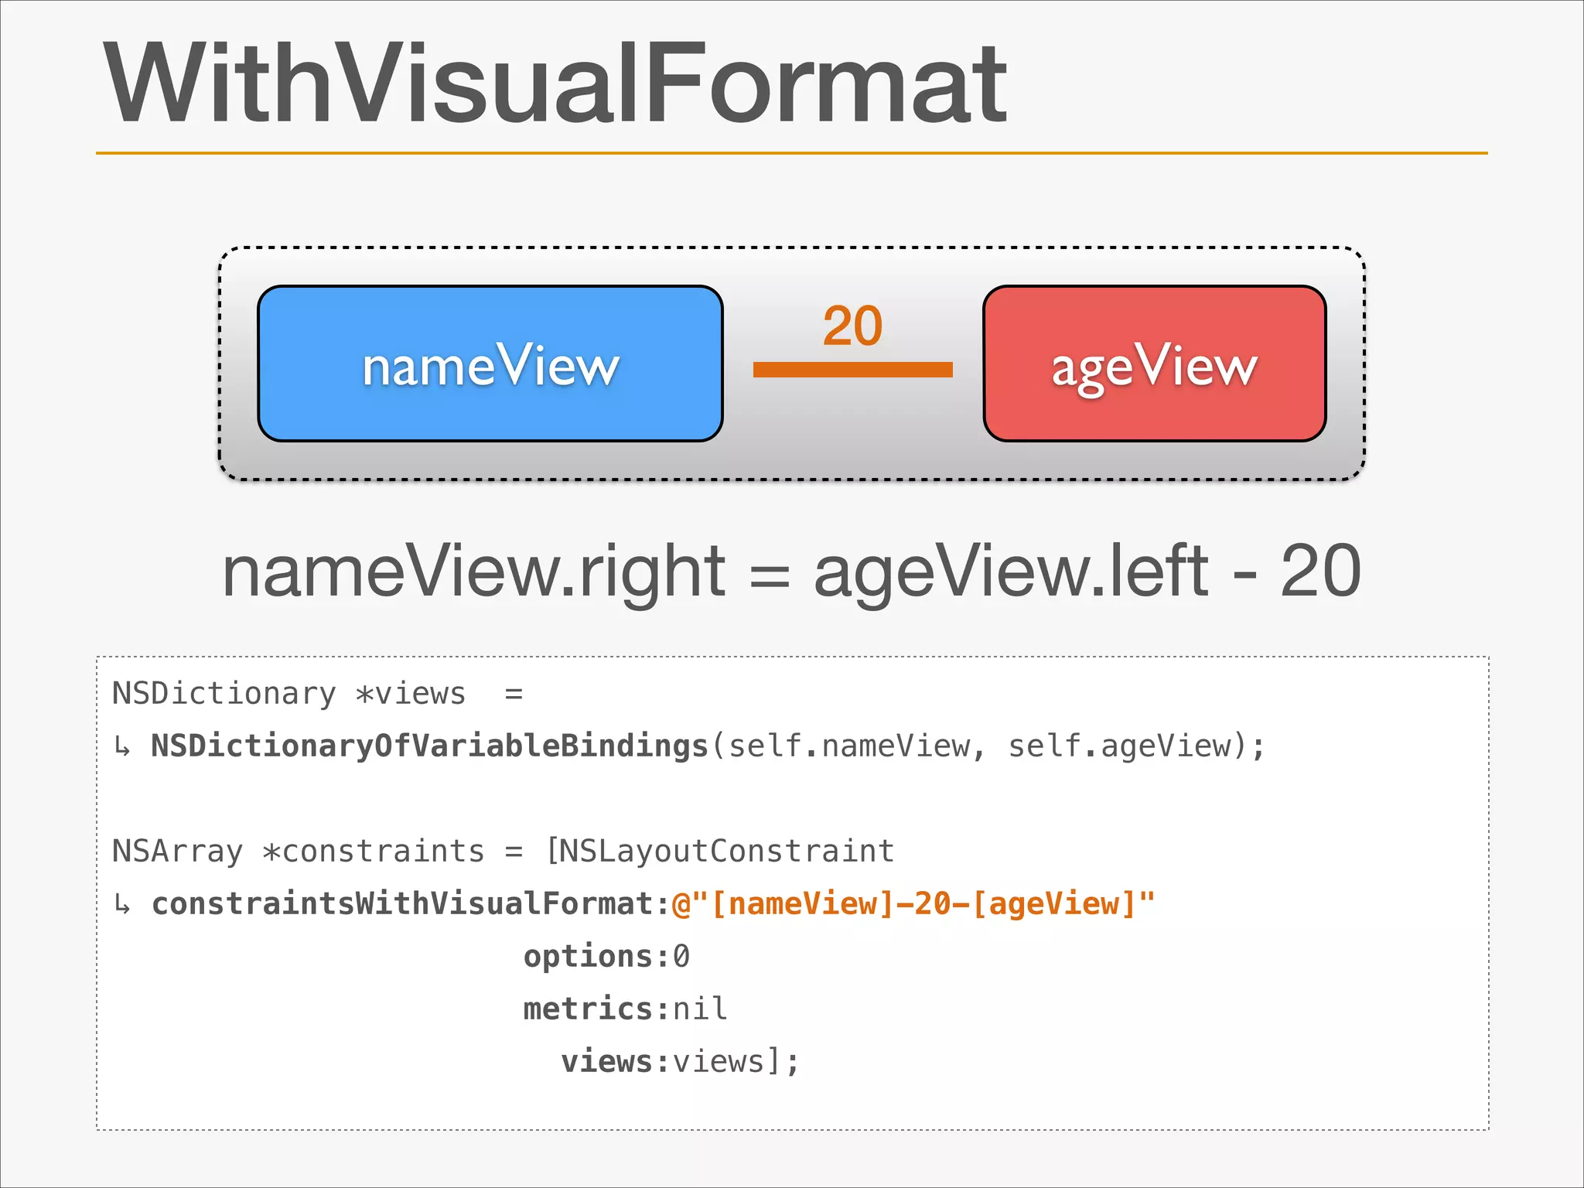Click the views:views]; code line

pos(680,1062)
